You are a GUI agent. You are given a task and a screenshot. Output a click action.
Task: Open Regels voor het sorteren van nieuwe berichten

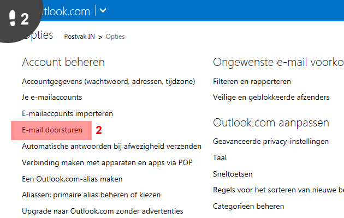[278, 190]
